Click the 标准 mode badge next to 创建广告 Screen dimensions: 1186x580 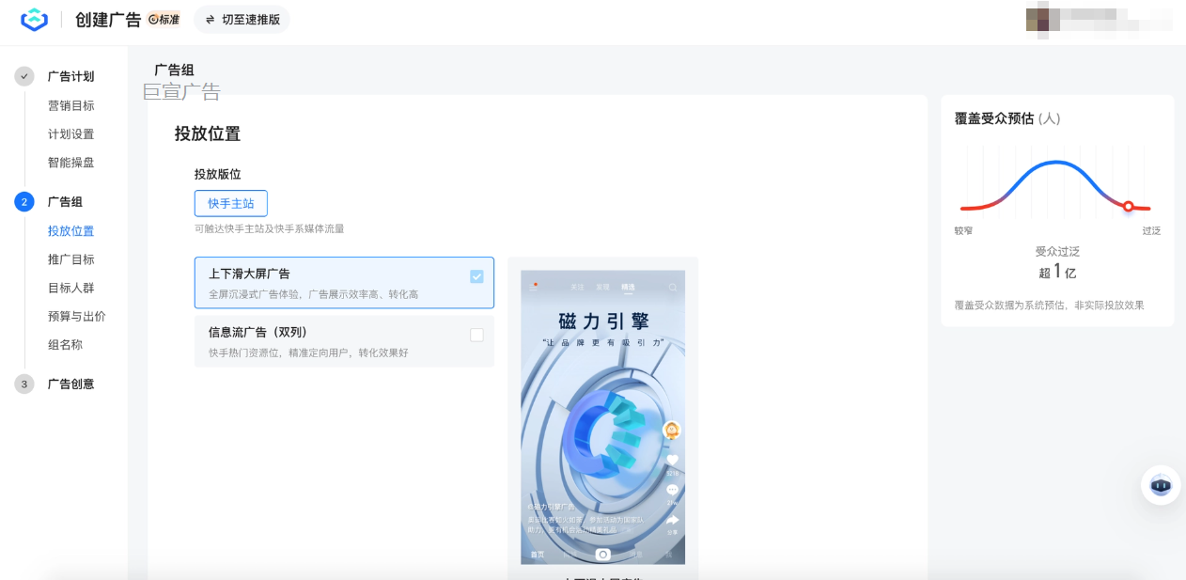pyautogui.click(x=164, y=19)
